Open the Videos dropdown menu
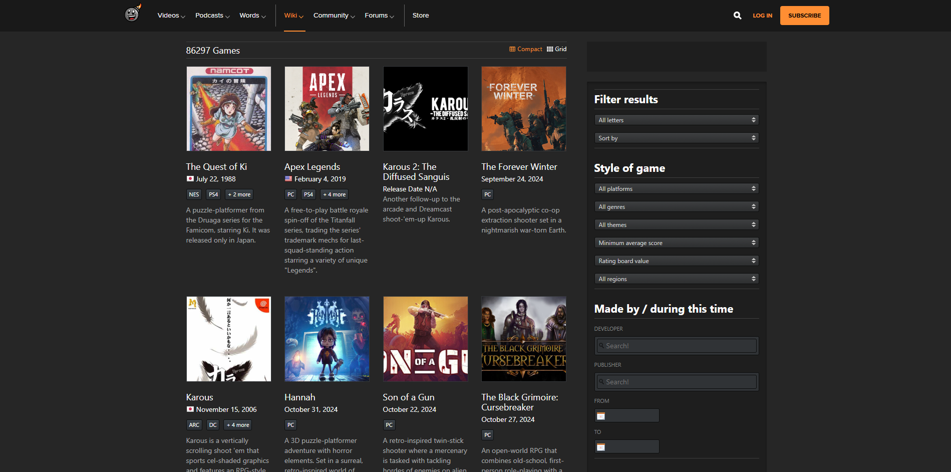Screen dimensions: 951x472 [x=171, y=16]
